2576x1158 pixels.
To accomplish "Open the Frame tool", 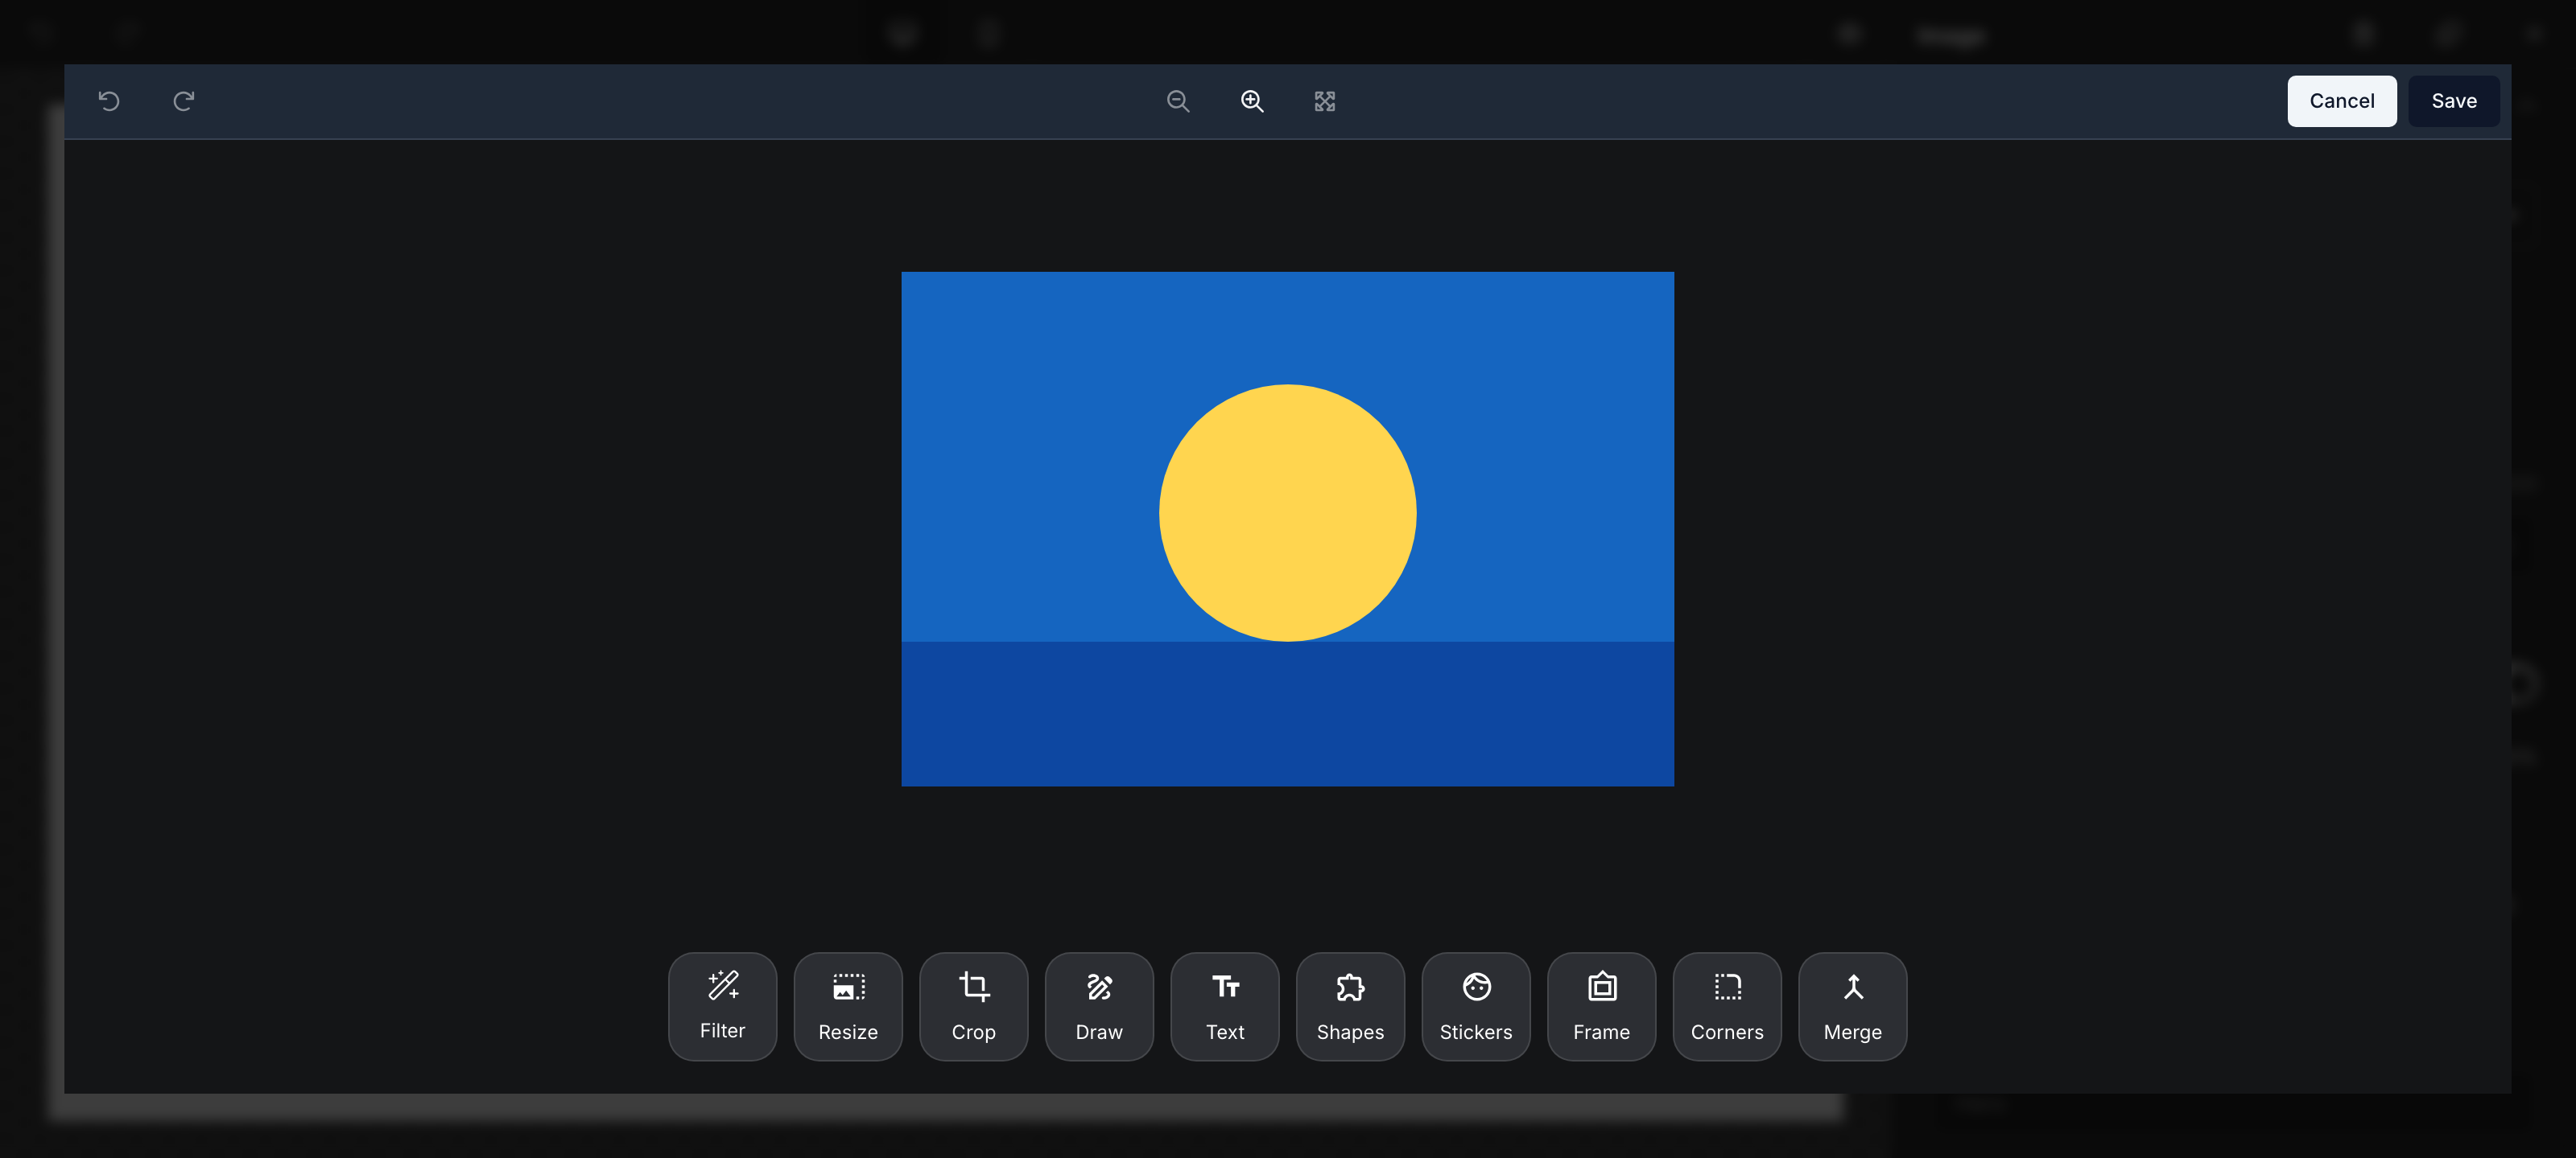I will [1602, 1006].
